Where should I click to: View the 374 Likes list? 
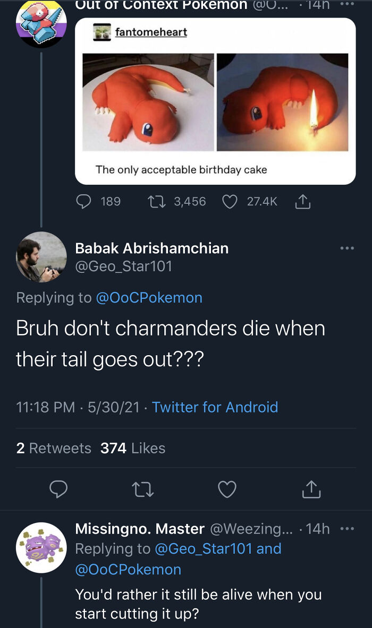133,448
